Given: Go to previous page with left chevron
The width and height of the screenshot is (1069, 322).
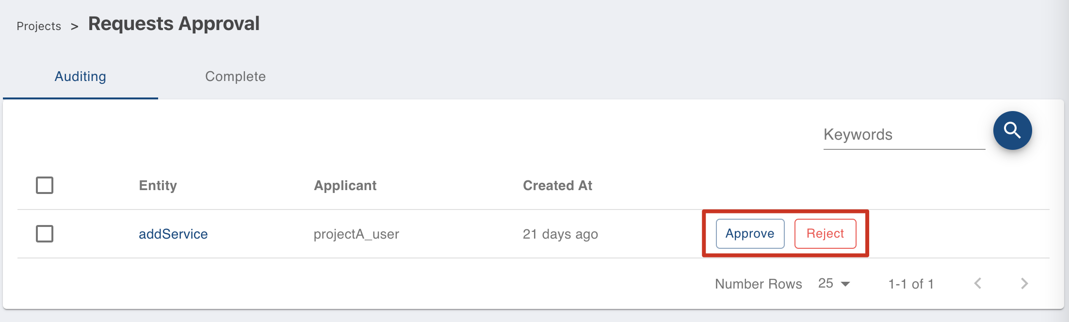Looking at the screenshot, I should 978,284.
